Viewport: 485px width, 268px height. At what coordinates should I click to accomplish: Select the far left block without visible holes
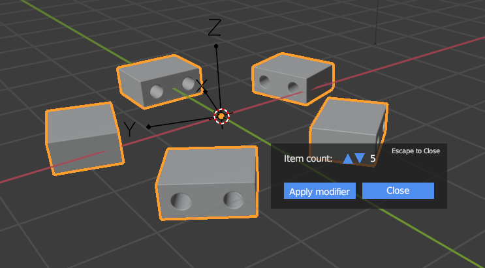tap(84, 138)
